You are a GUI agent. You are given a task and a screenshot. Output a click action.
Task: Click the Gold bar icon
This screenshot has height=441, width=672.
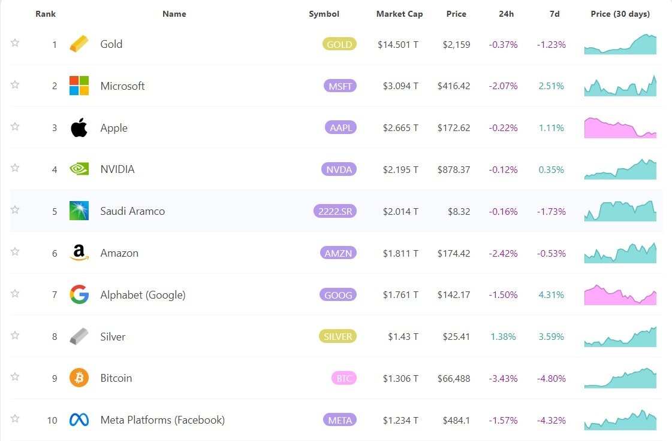tap(79, 44)
